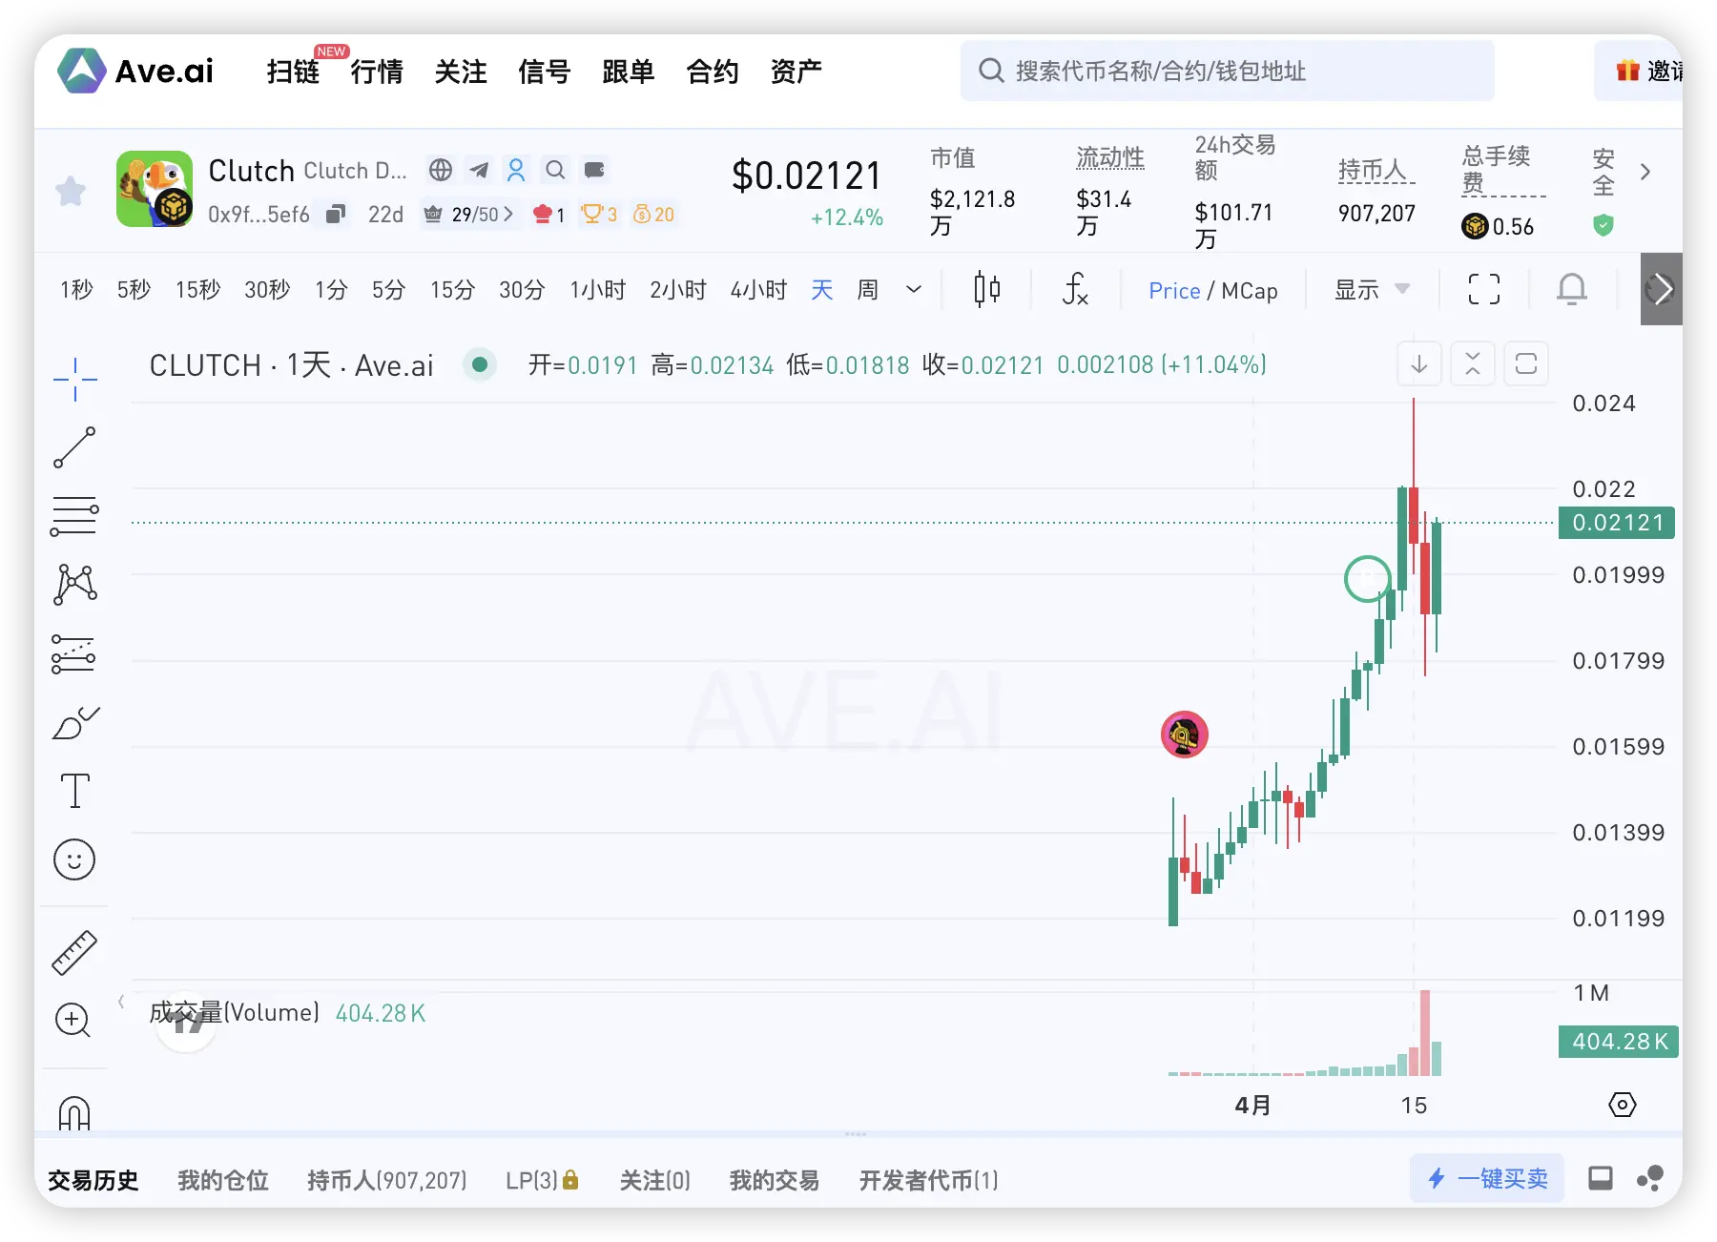The width and height of the screenshot is (1717, 1242).
Task: Switch chart to 15分 interval
Action: pyautogui.click(x=452, y=290)
